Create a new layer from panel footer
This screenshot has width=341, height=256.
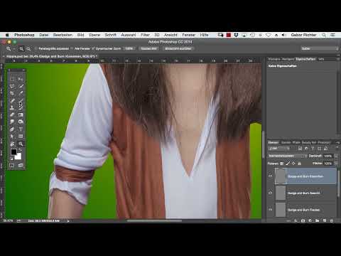pyautogui.click(x=325, y=220)
